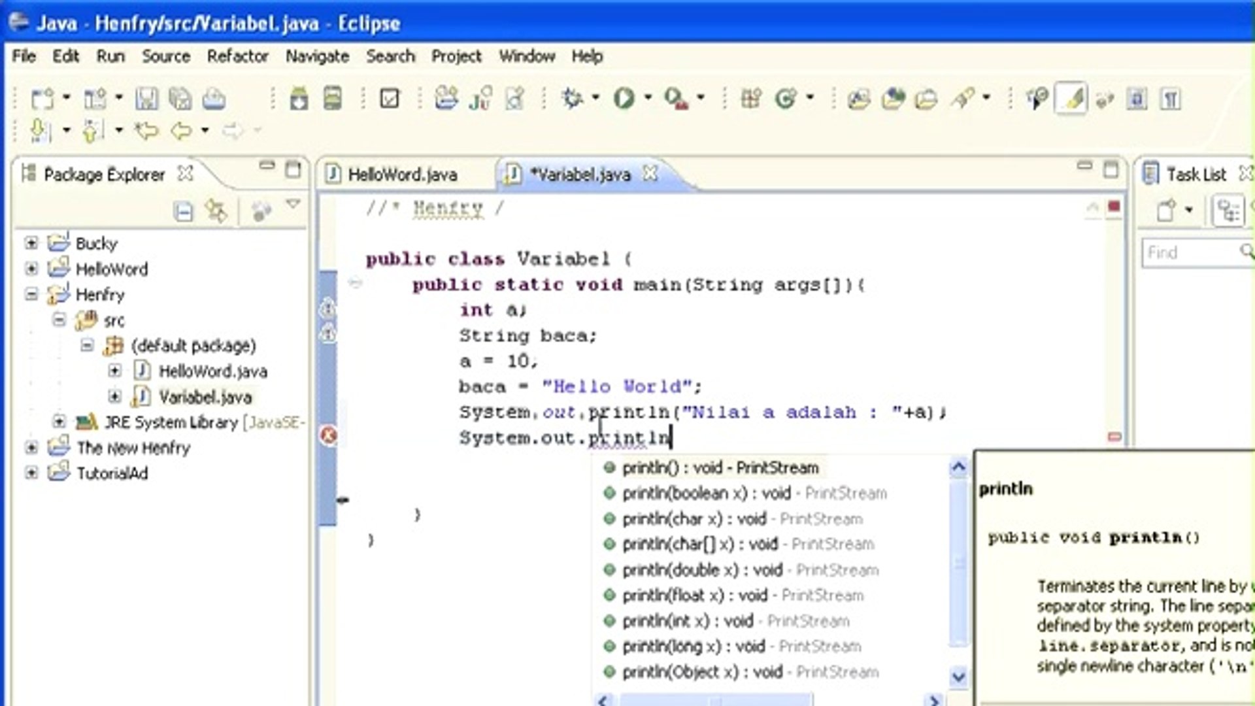1255x706 pixels.
Task: Run the application with the green Run icon
Action: [x=626, y=98]
